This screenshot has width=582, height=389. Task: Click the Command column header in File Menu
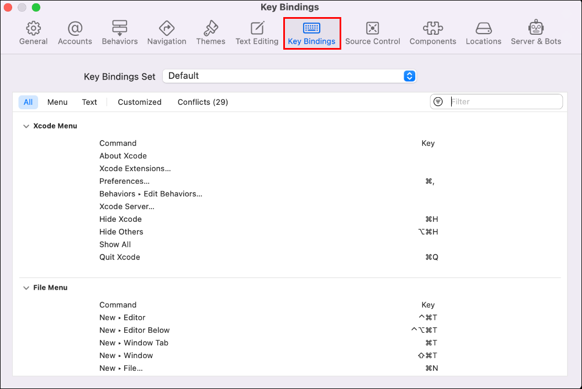click(x=118, y=305)
